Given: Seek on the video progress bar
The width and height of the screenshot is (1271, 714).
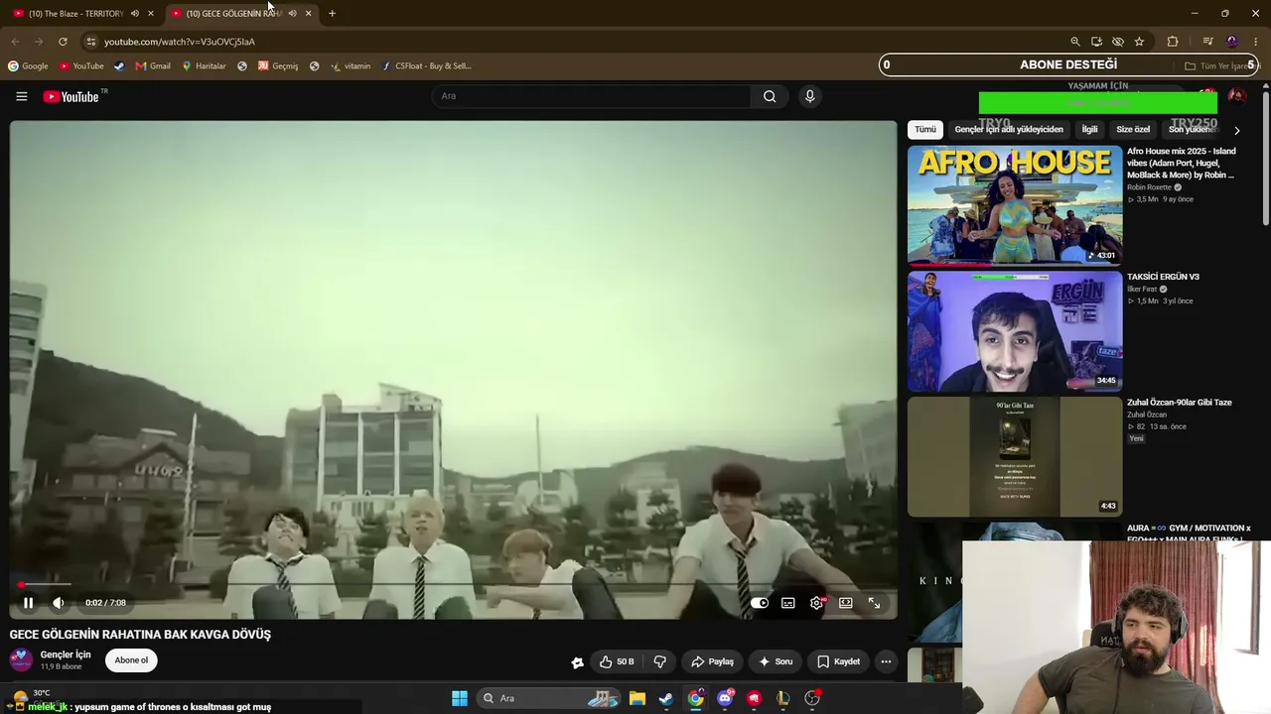Looking at the screenshot, I should click(453, 585).
